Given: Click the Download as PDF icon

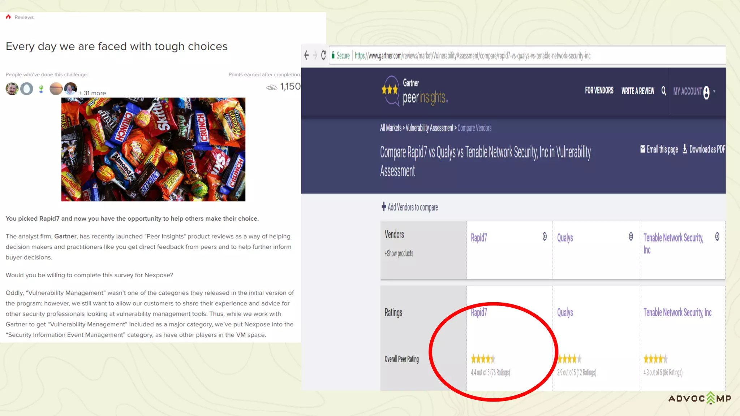Looking at the screenshot, I should 685,149.
